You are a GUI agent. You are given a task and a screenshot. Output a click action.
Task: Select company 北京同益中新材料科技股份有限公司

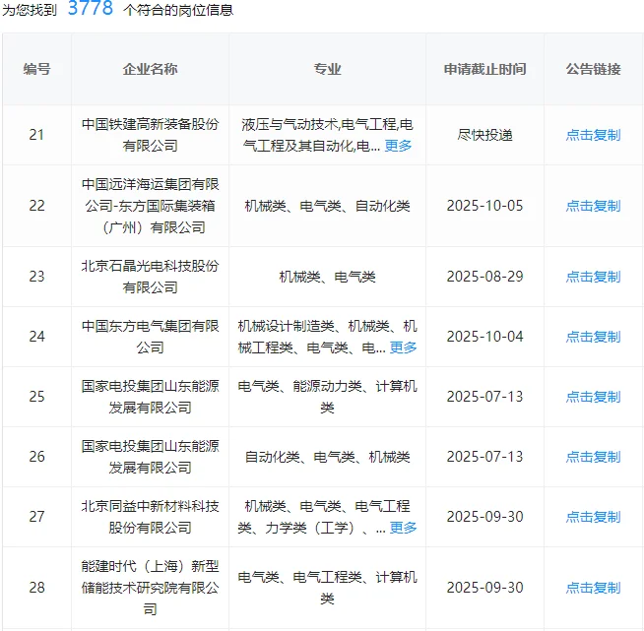click(150, 517)
